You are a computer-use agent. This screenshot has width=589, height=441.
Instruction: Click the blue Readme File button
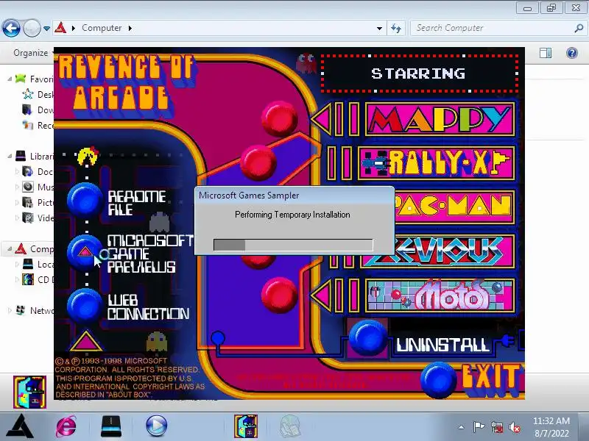85,199
